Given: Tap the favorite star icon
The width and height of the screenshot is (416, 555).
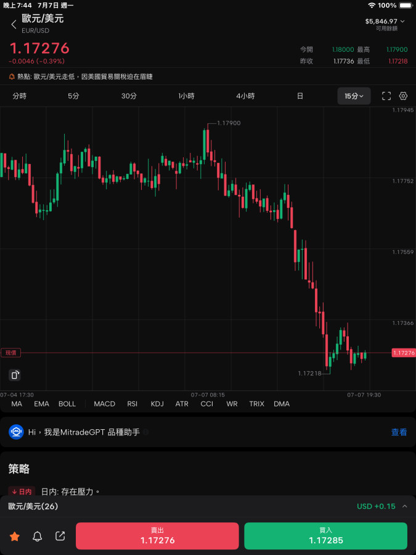Looking at the screenshot, I should [x=15, y=536].
